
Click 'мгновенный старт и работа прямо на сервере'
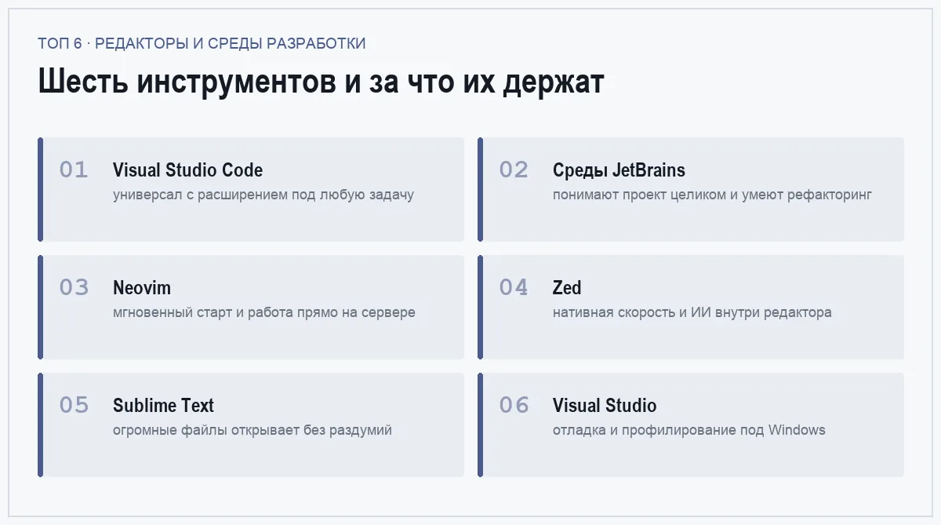pyautogui.click(x=264, y=312)
